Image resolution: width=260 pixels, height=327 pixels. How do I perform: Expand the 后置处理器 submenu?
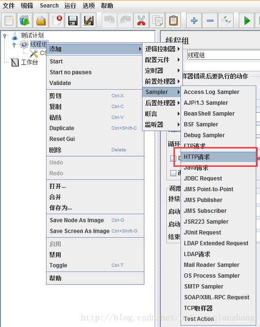[162, 103]
